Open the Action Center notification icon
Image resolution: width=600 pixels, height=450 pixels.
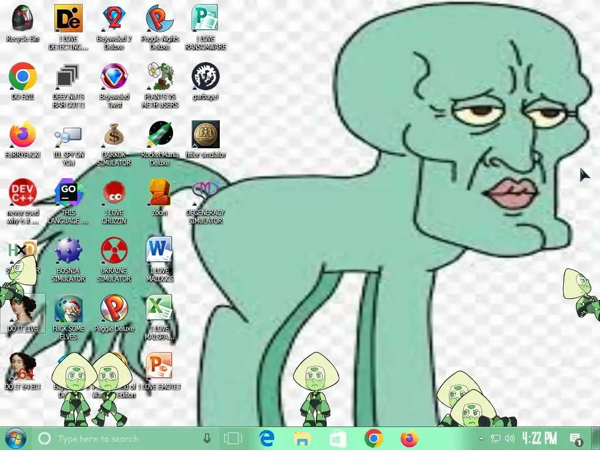[x=575, y=439]
